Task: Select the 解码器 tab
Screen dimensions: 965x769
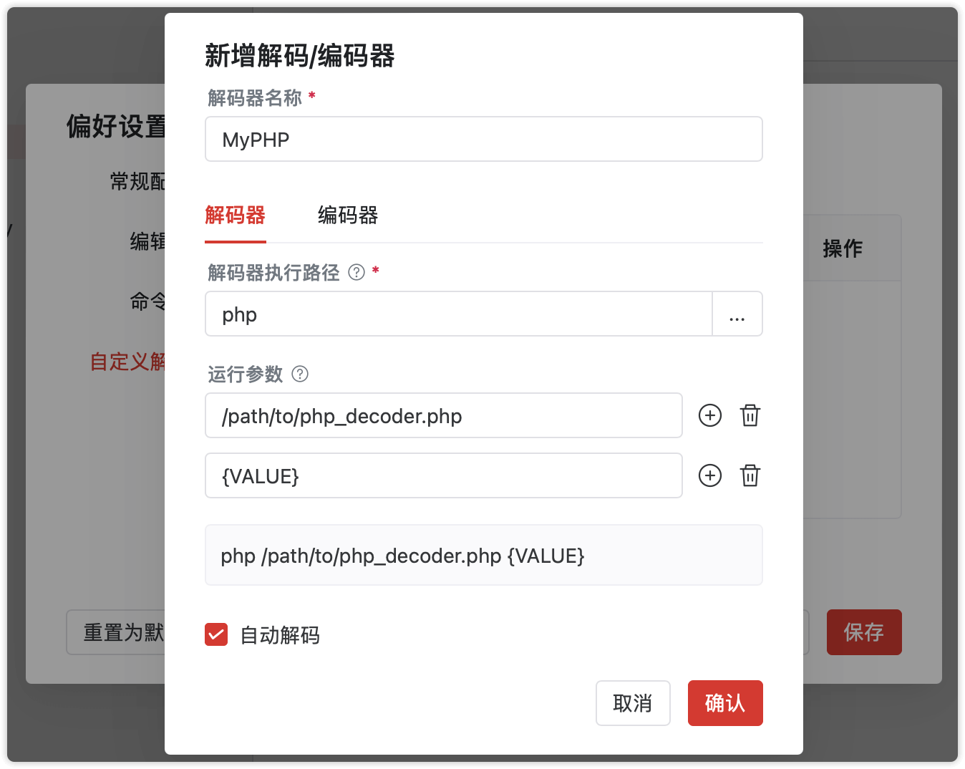Action: click(236, 216)
